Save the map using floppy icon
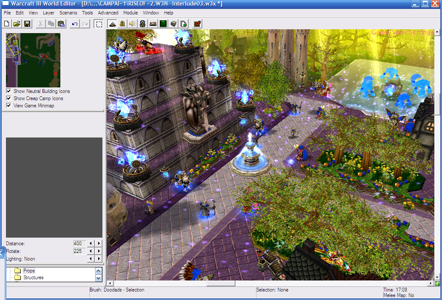 pyautogui.click(x=27, y=24)
